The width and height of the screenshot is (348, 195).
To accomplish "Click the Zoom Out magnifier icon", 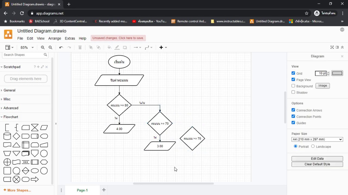I will pos(50,47).
